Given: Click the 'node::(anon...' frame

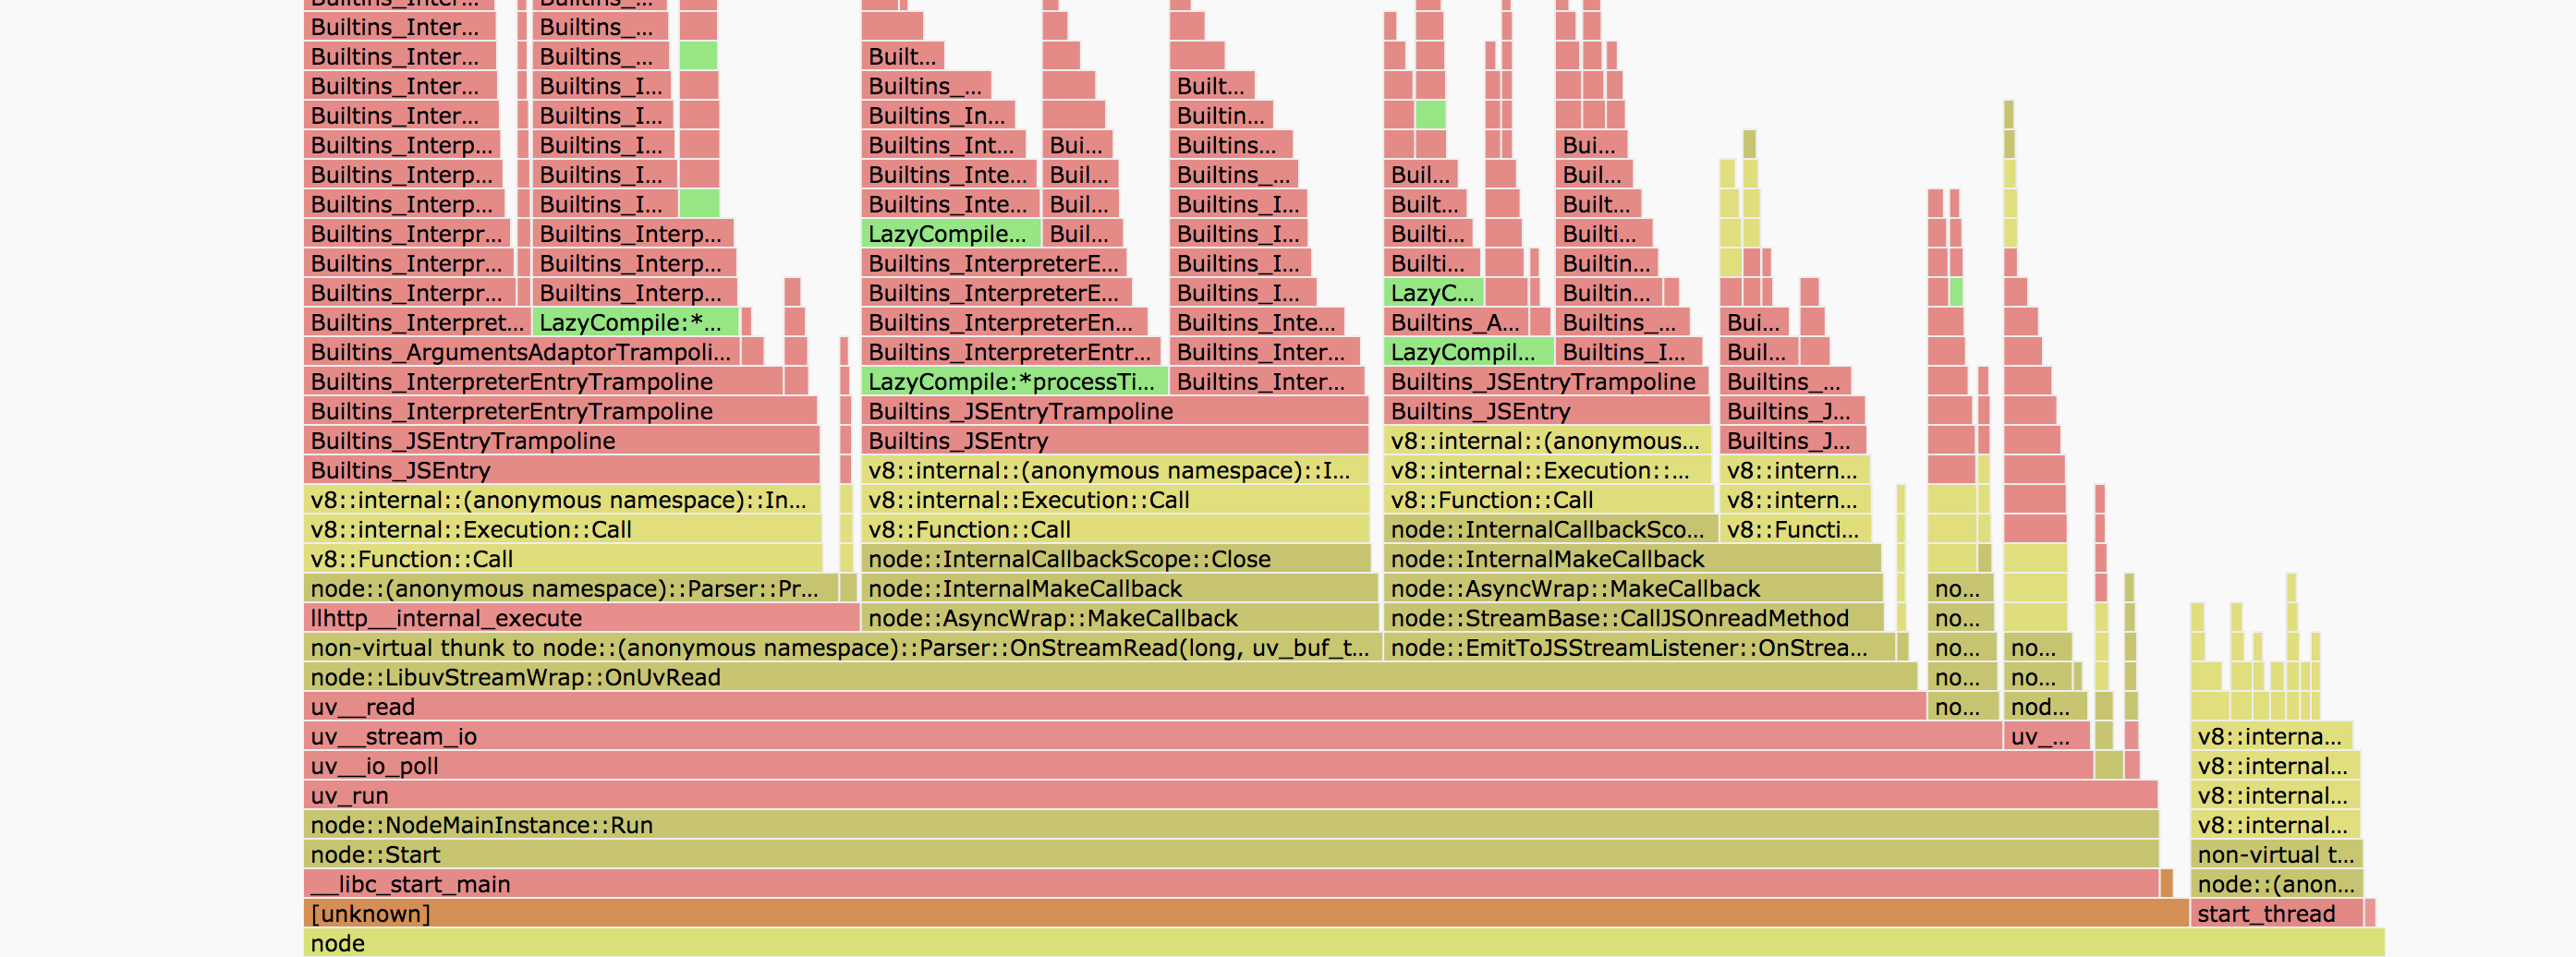Looking at the screenshot, I should pyautogui.click(x=2276, y=884).
